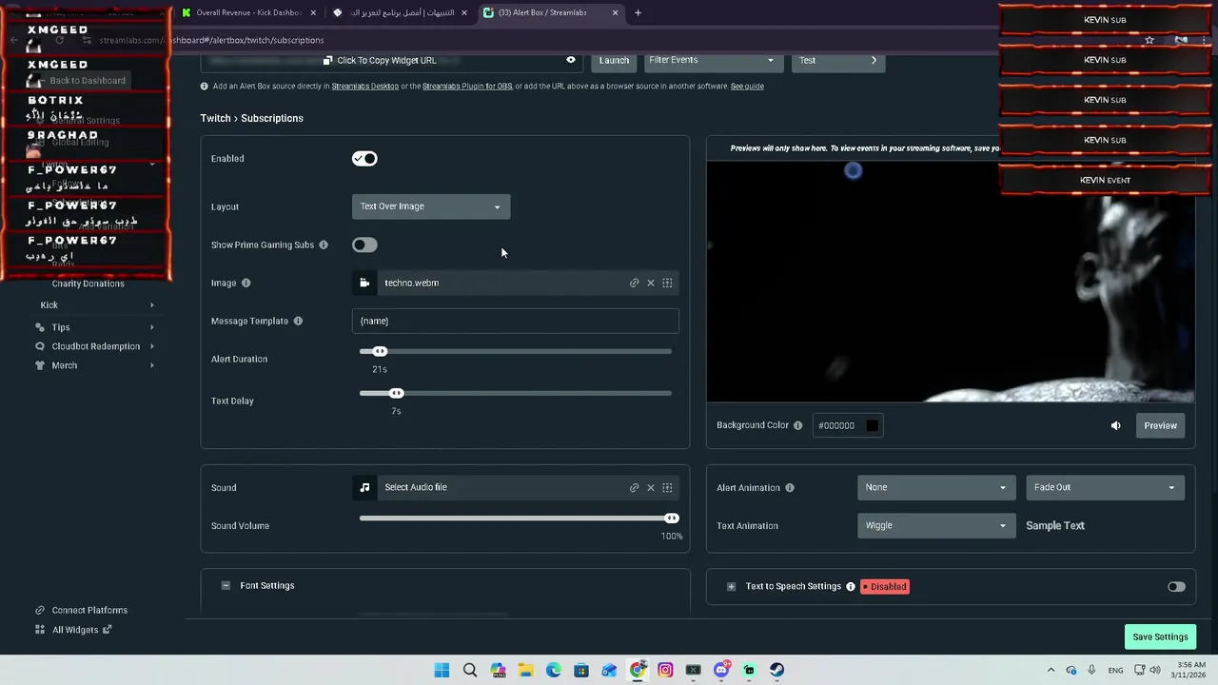Save changes with the Save Settings button
The width and height of the screenshot is (1218, 685).
1160,636
